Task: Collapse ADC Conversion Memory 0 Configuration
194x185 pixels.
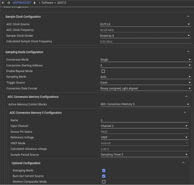Action: coord(185,113)
